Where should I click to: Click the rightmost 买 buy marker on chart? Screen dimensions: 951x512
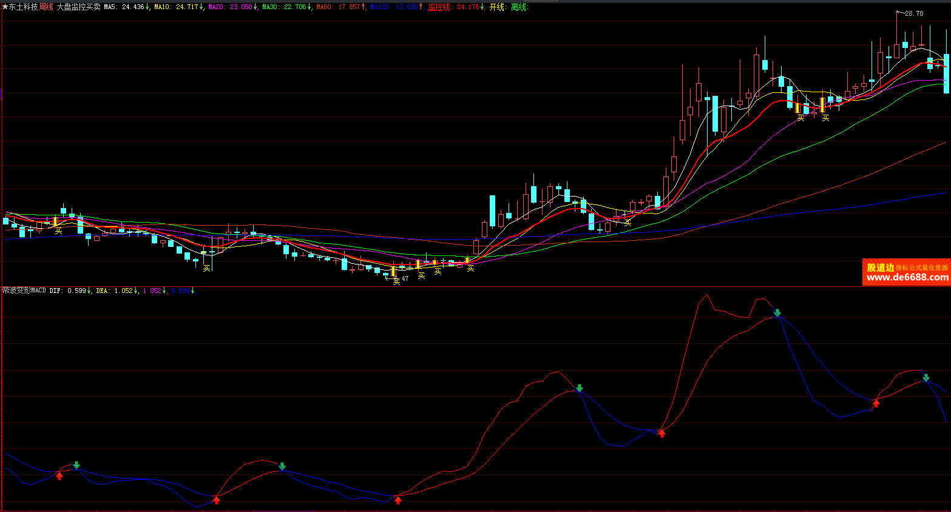pyautogui.click(x=825, y=118)
